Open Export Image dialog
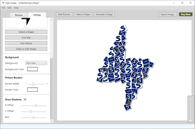195x129 pixels. [x=168, y=14]
